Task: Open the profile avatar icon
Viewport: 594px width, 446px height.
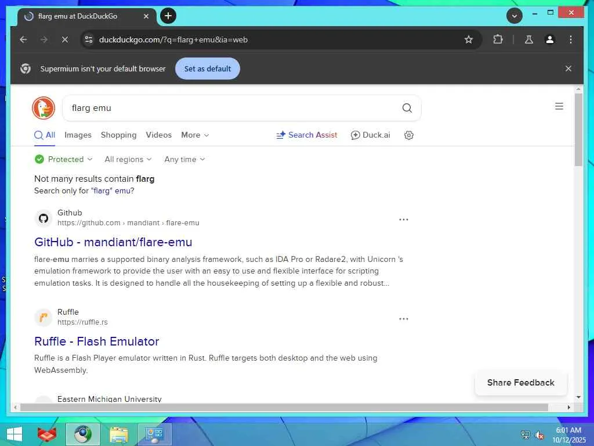Action: click(x=550, y=39)
